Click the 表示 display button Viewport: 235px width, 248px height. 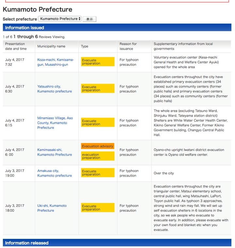click(89, 19)
